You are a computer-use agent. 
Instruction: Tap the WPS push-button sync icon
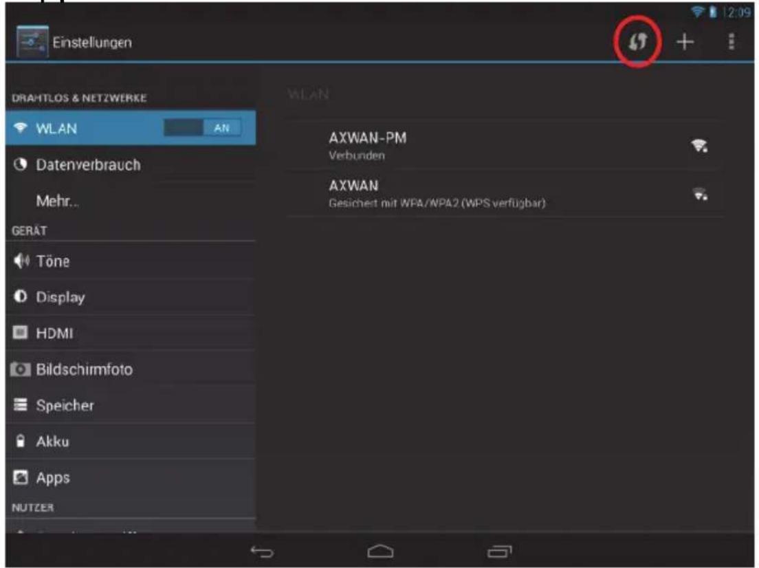click(x=637, y=42)
